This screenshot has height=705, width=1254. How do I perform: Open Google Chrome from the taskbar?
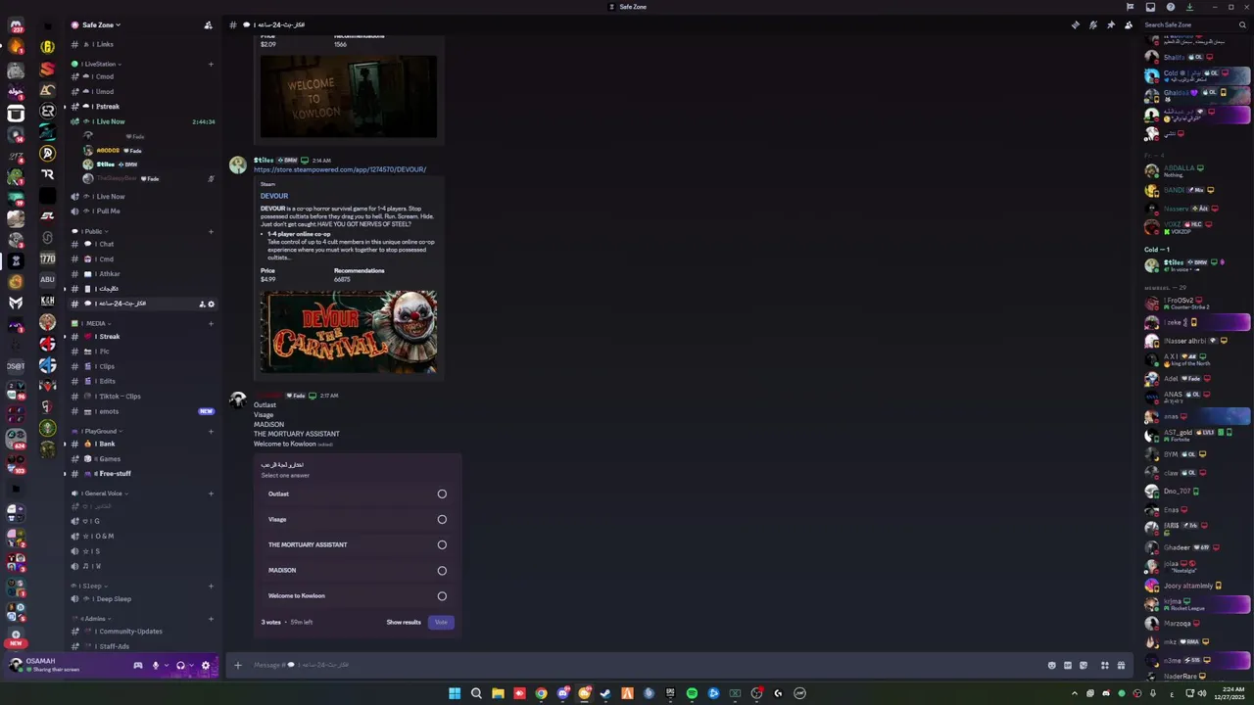click(x=541, y=693)
